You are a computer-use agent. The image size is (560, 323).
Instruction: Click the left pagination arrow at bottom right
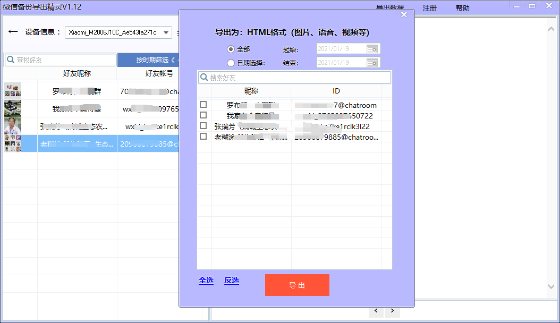tap(376, 310)
